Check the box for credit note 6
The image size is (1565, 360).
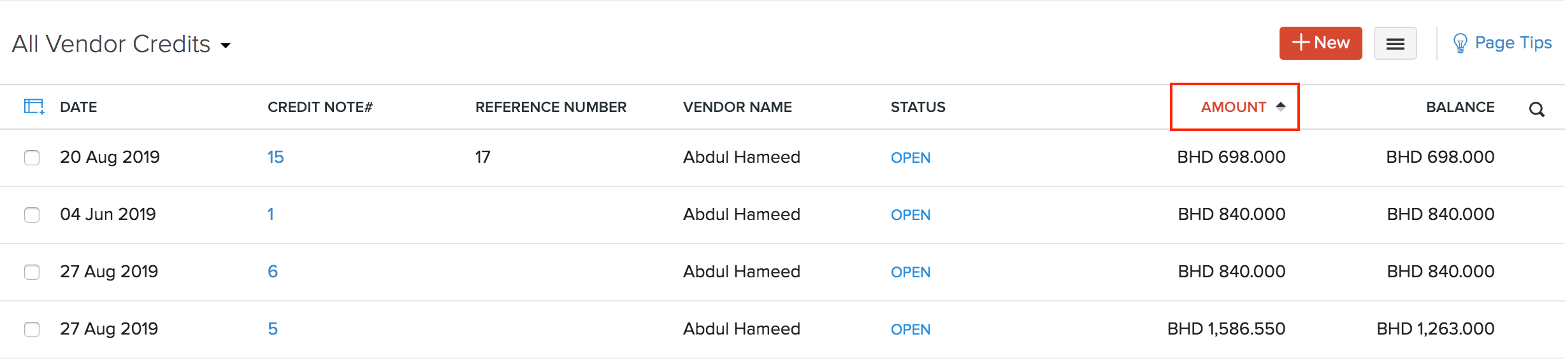pyautogui.click(x=32, y=272)
